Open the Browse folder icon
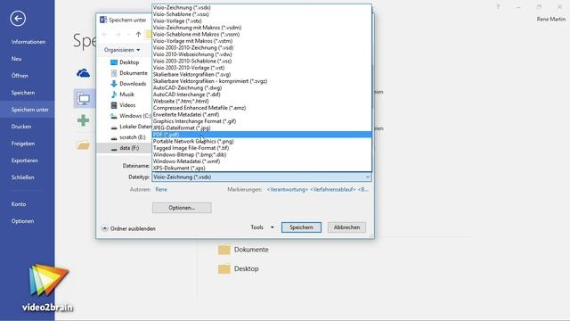 [83, 145]
